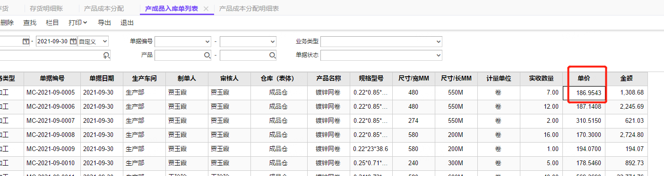Click the 计量单位 column header
The width and height of the screenshot is (664, 176).
point(499,79)
